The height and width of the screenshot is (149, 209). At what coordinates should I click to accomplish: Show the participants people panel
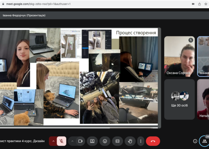click(x=205, y=141)
